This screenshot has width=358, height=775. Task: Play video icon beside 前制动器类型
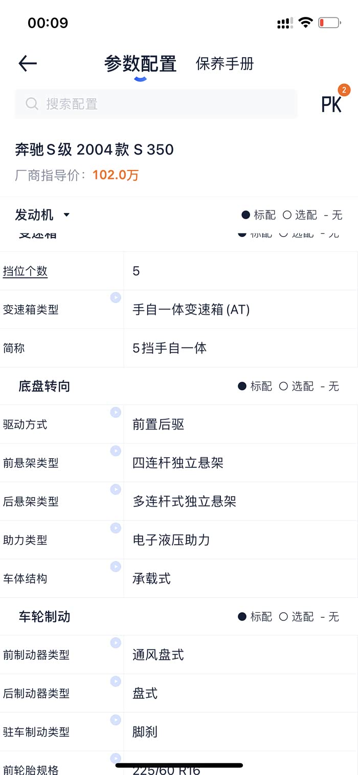(x=116, y=643)
